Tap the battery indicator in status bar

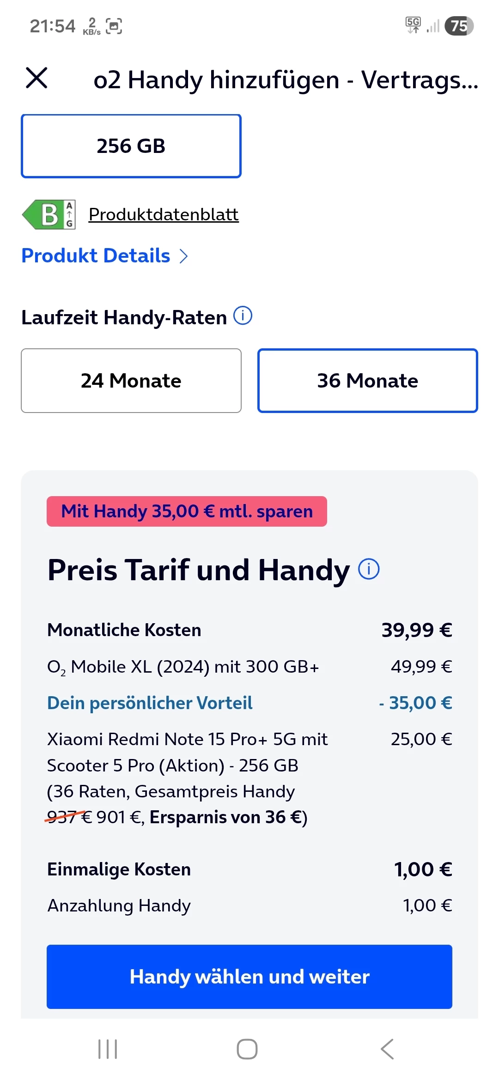[x=459, y=26]
